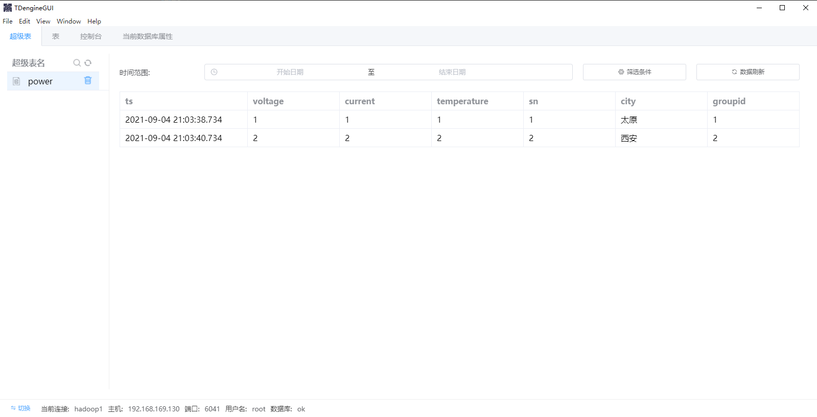The height and width of the screenshot is (417, 817).
Task: Close the TDengineGUI window
Action: click(806, 8)
